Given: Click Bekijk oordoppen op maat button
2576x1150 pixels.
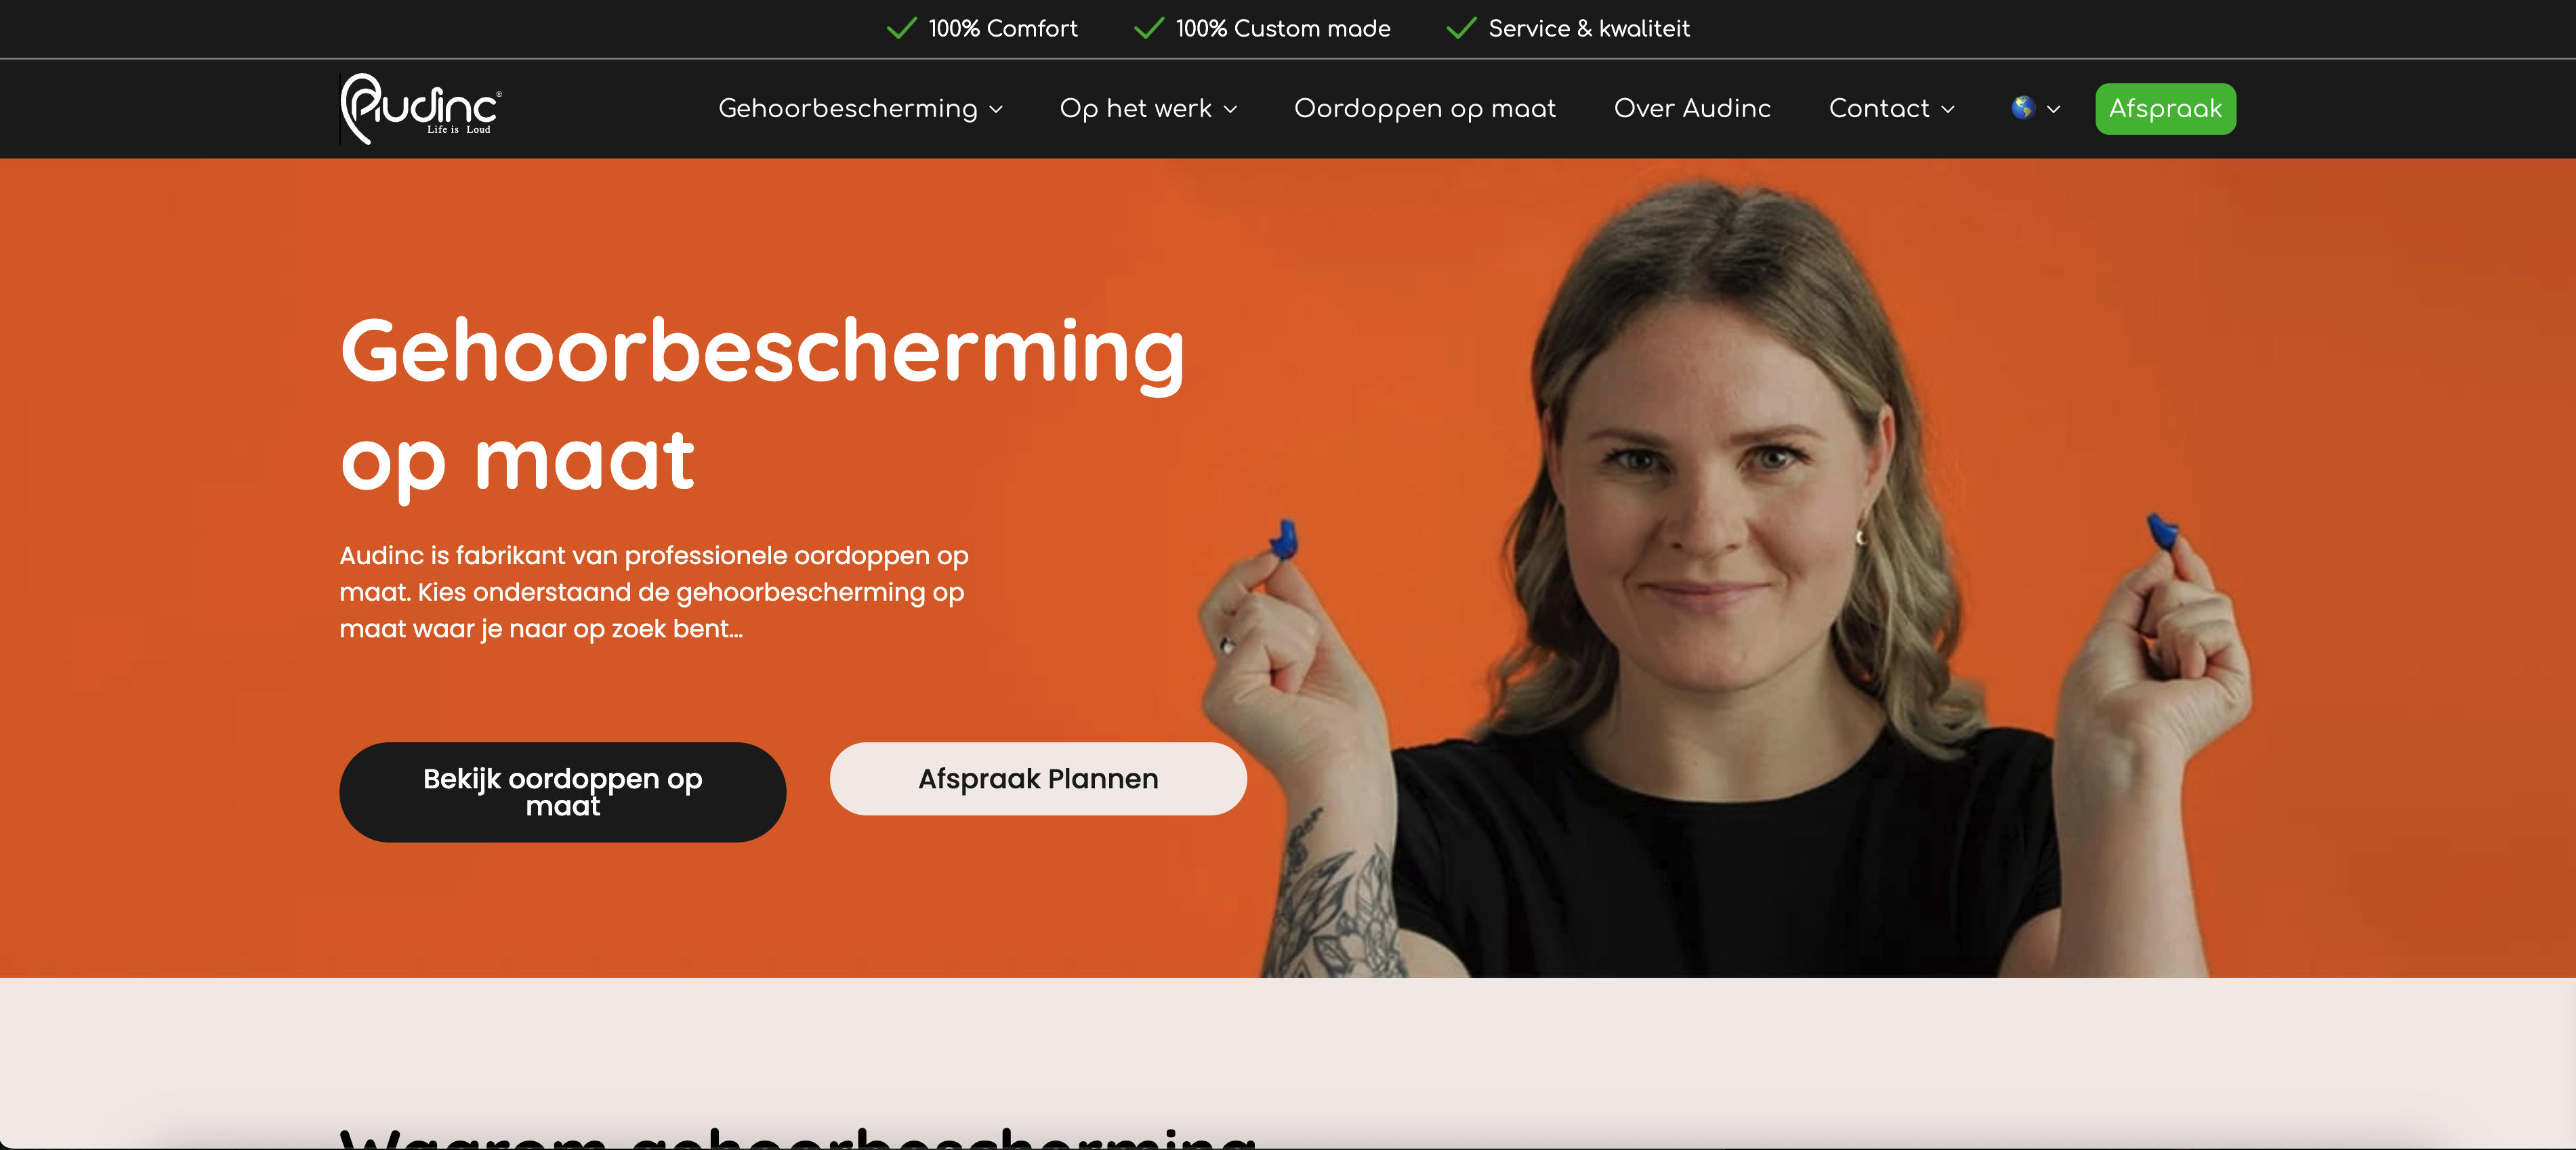Looking at the screenshot, I should click(563, 792).
